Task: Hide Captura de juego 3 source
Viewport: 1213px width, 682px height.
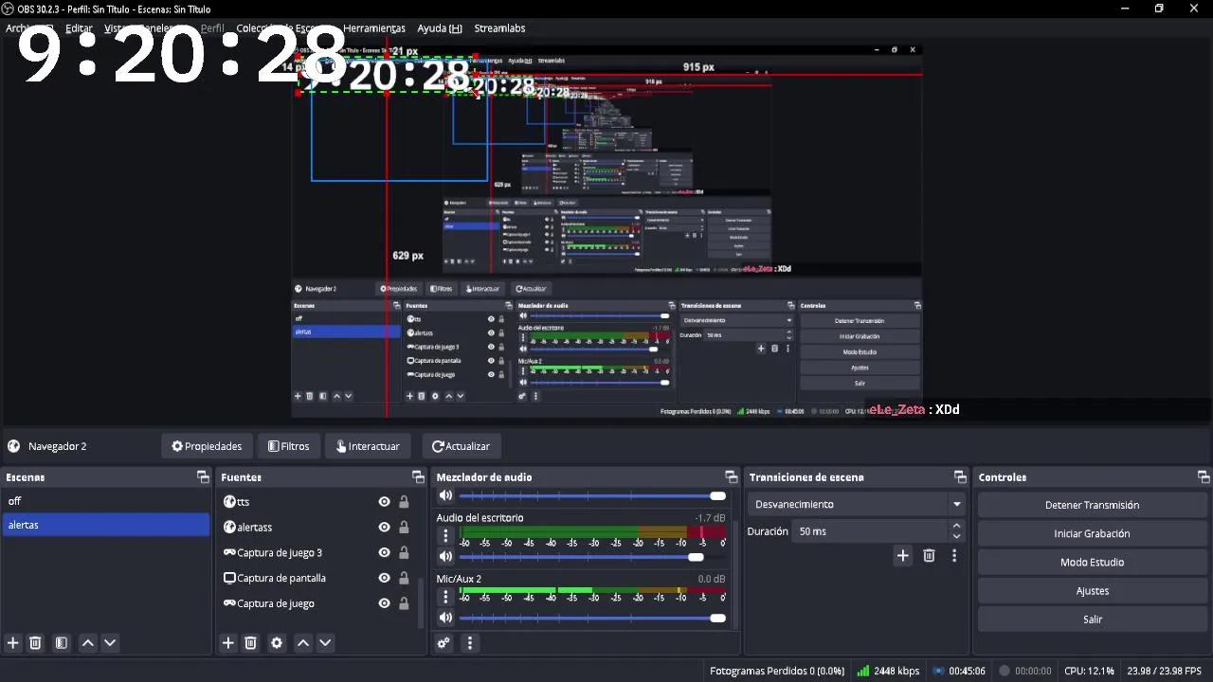Action: [x=384, y=552]
